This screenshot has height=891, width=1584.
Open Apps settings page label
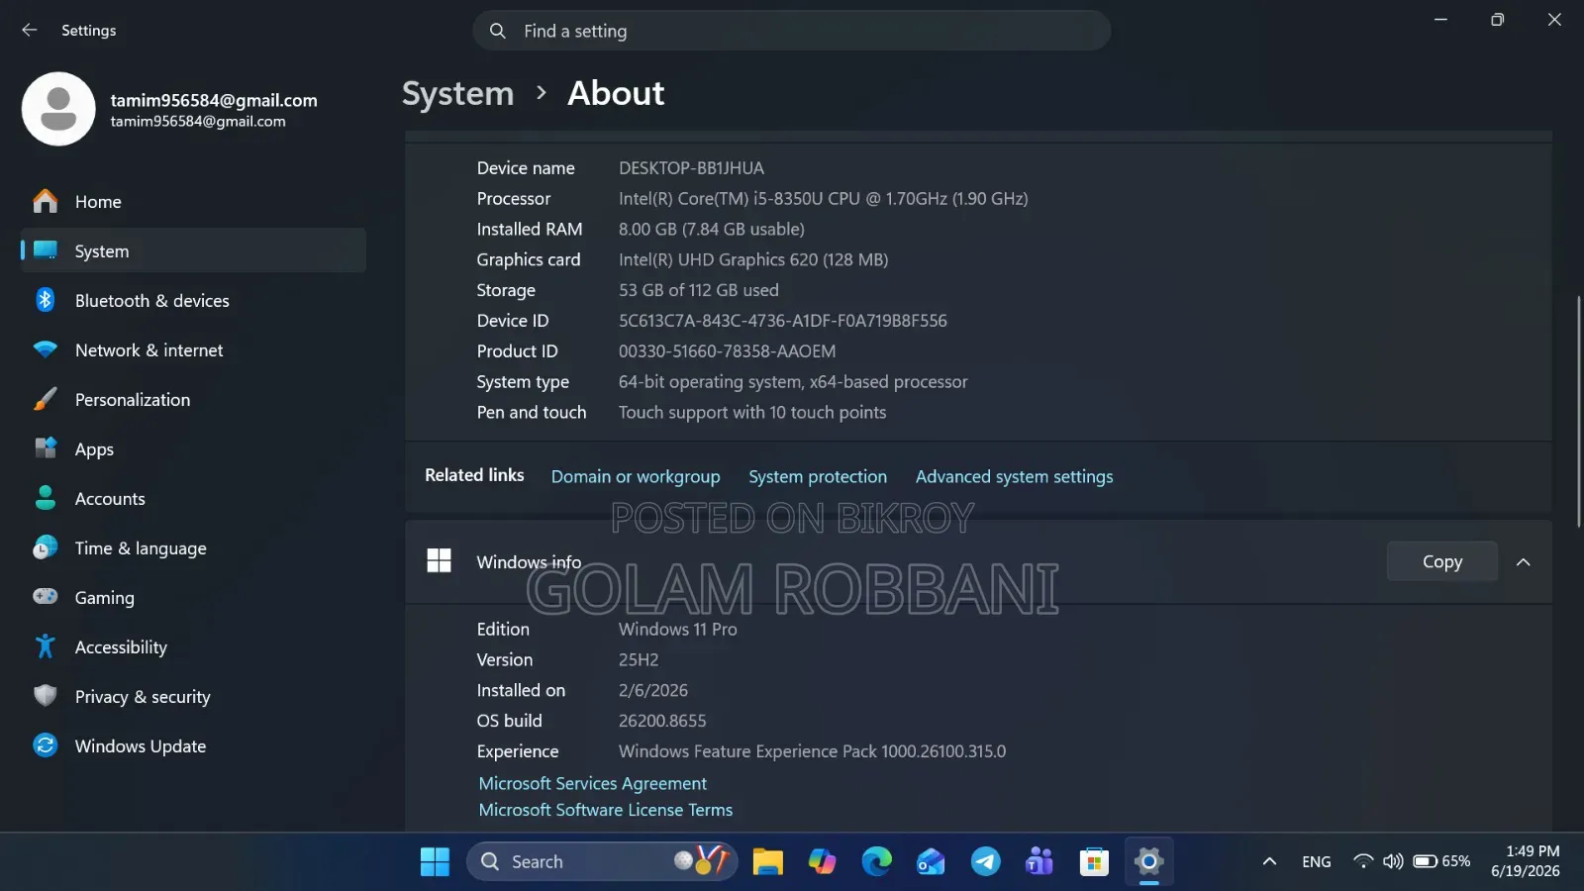click(94, 449)
